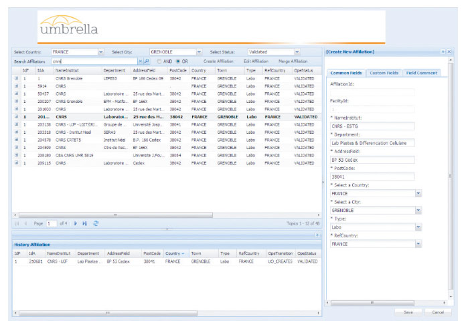Viewport: 468px width, 327px height.
Task: Close the Create New Affiliation panel
Action: point(449,51)
